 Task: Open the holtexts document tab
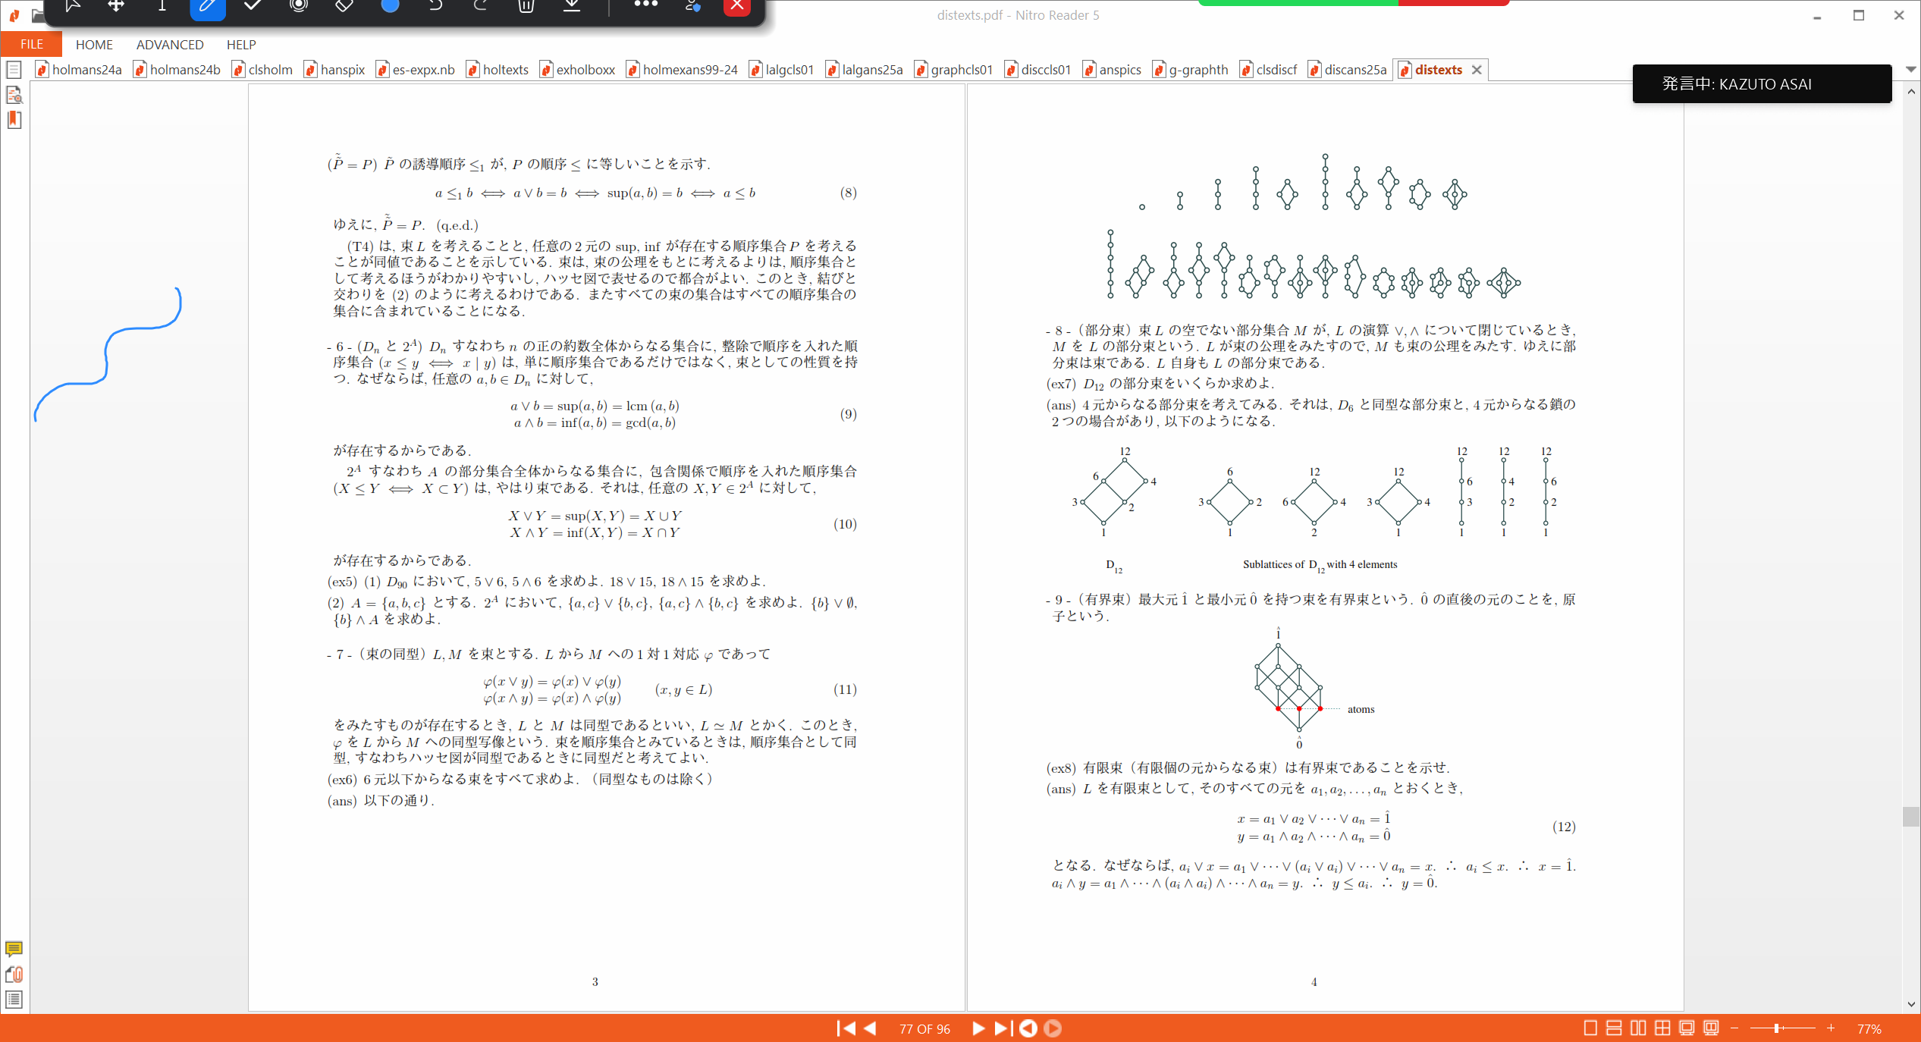(498, 70)
